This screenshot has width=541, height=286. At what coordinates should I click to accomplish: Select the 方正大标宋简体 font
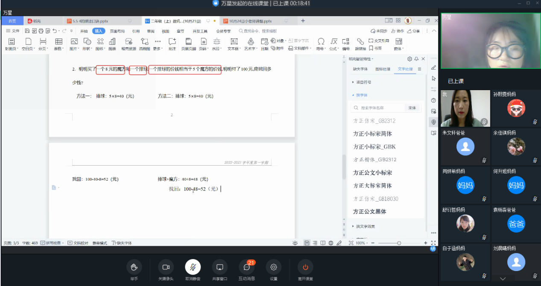pos(373,186)
